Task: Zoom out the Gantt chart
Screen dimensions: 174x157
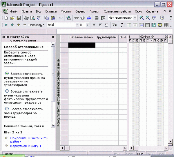Action: (148, 18)
